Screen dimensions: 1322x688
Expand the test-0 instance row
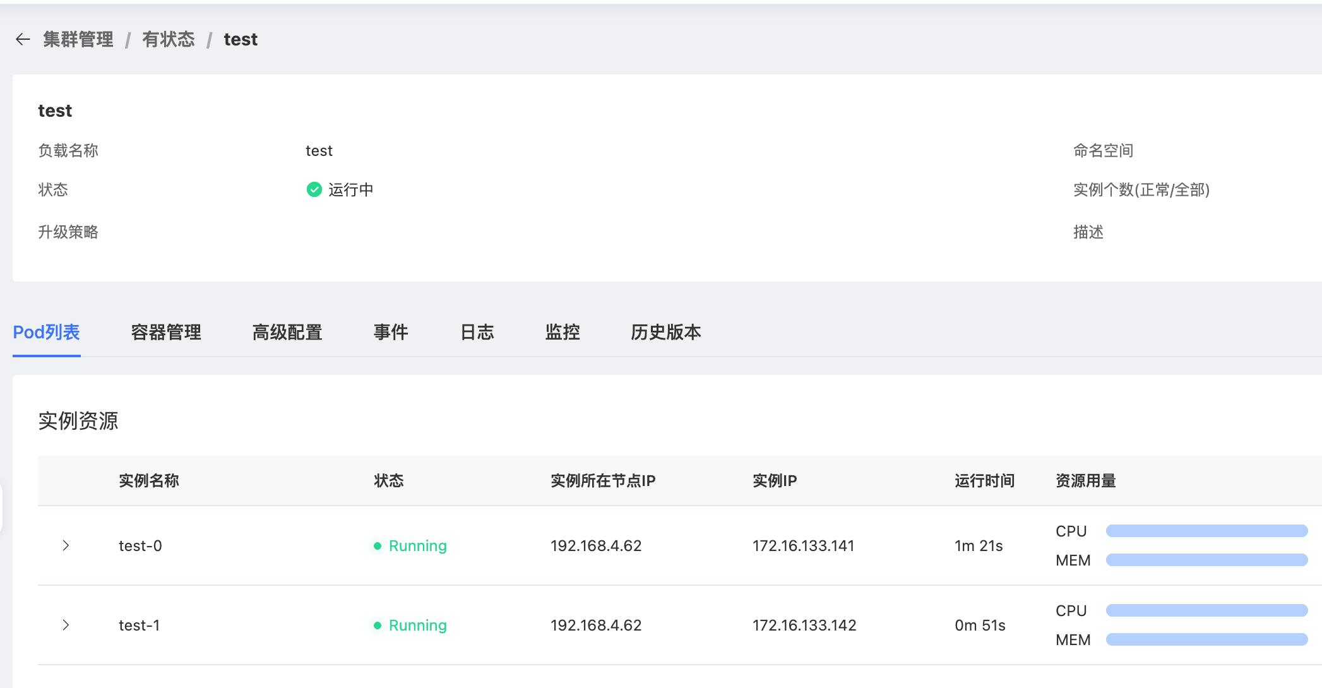[x=66, y=545]
